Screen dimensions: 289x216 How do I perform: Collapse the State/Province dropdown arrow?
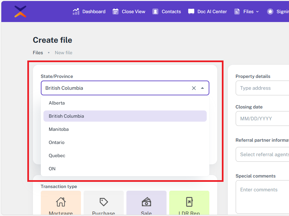coord(202,88)
